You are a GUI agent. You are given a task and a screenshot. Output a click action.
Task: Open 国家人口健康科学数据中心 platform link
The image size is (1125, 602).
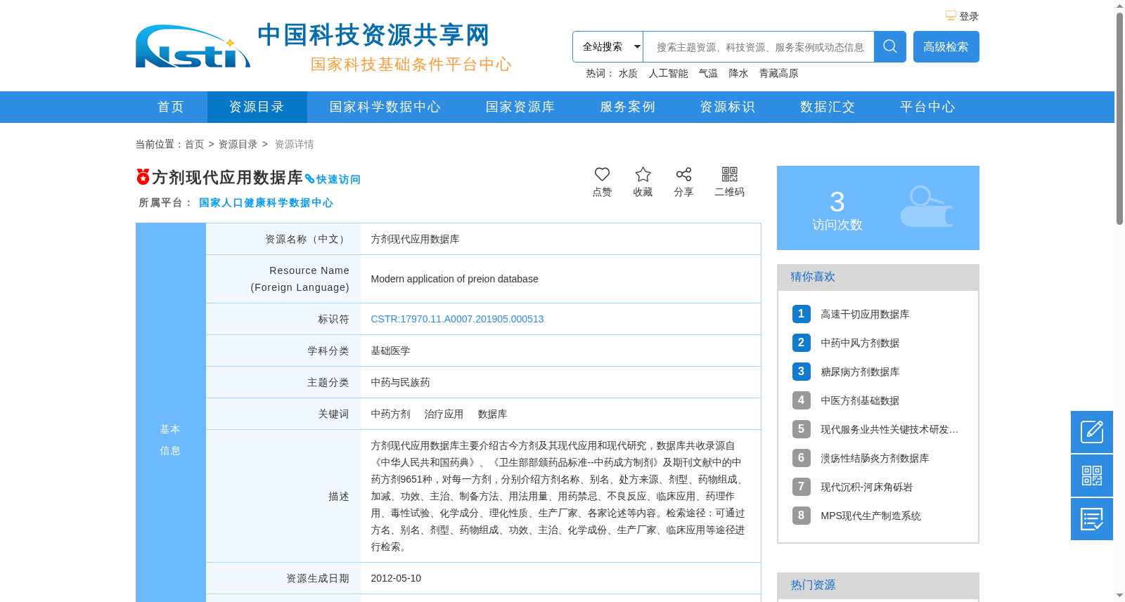[x=266, y=202]
